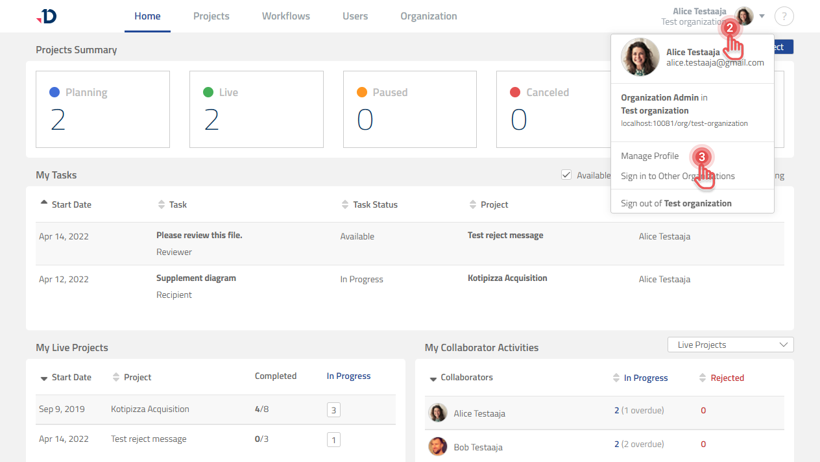Screen dimensions: 820x462
Task: Switch to the Projects tab
Action: (211, 16)
